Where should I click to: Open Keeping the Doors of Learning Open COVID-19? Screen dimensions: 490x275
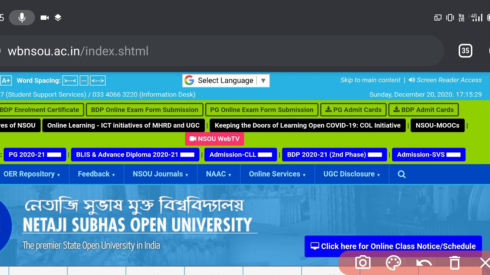coord(308,125)
